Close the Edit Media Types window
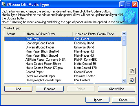The image size is (139, 106). pyautogui.click(x=135, y=4)
